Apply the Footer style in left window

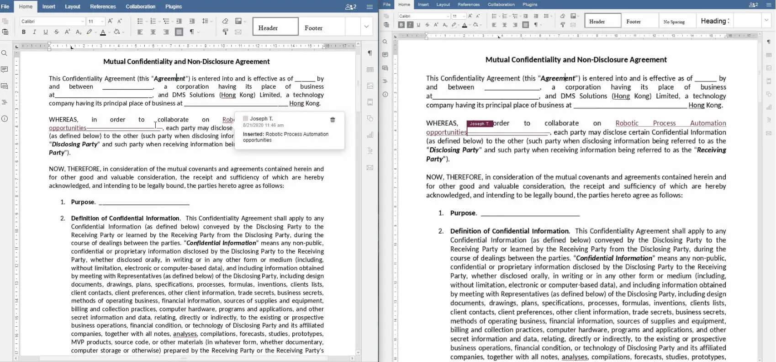[313, 28]
